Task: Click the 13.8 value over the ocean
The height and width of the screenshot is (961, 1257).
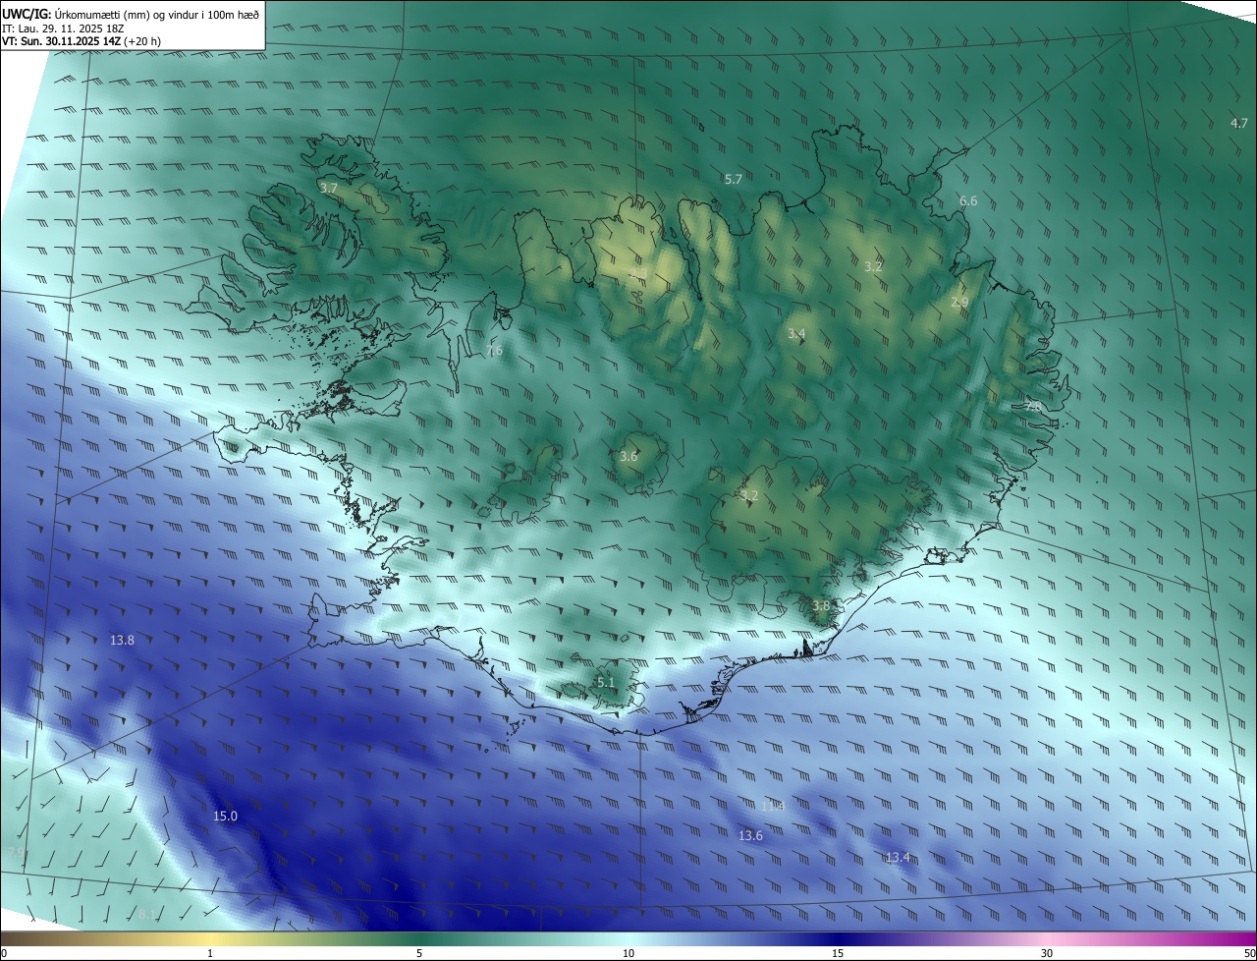Action: [122, 640]
